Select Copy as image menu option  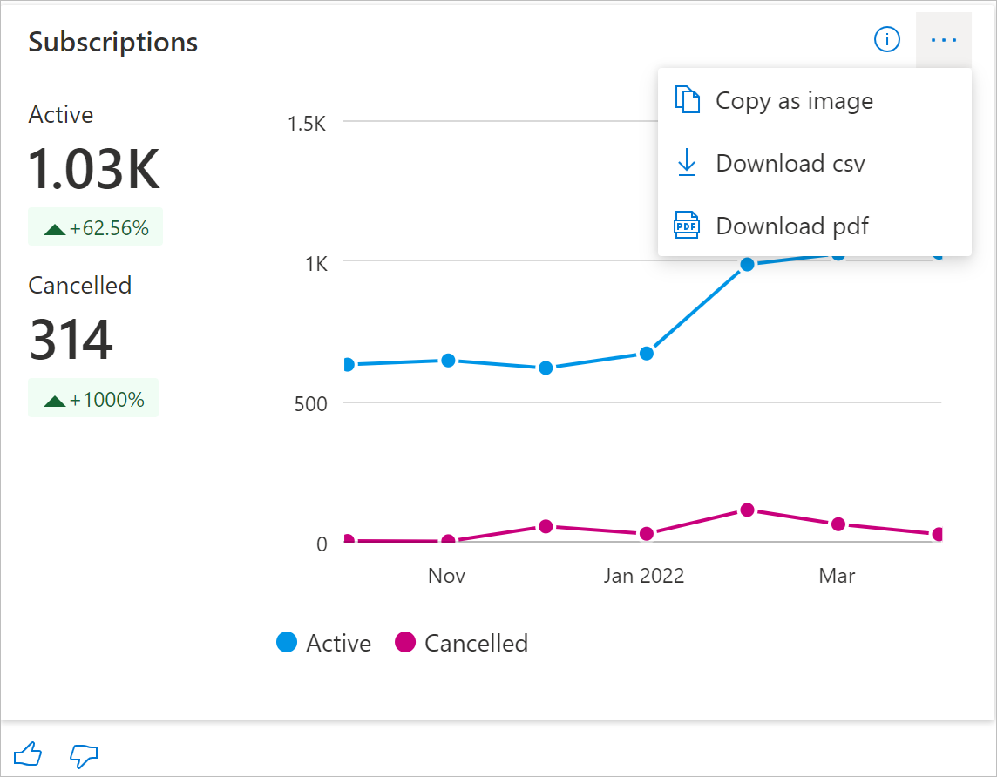[794, 101]
